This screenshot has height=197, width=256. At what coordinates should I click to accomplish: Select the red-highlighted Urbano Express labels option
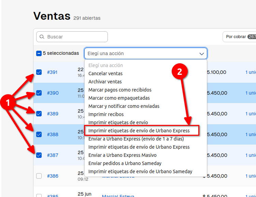pyautogui.click(x=139, y=131)
